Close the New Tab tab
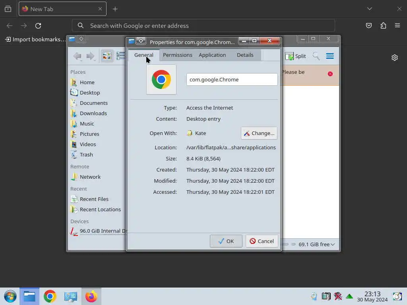This screenshot has width=407, height=305. point(100,9)
